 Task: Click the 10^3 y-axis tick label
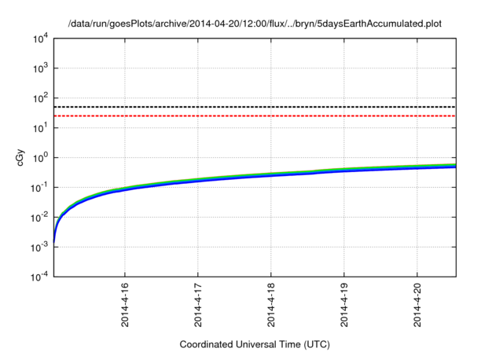click(40, 68)
